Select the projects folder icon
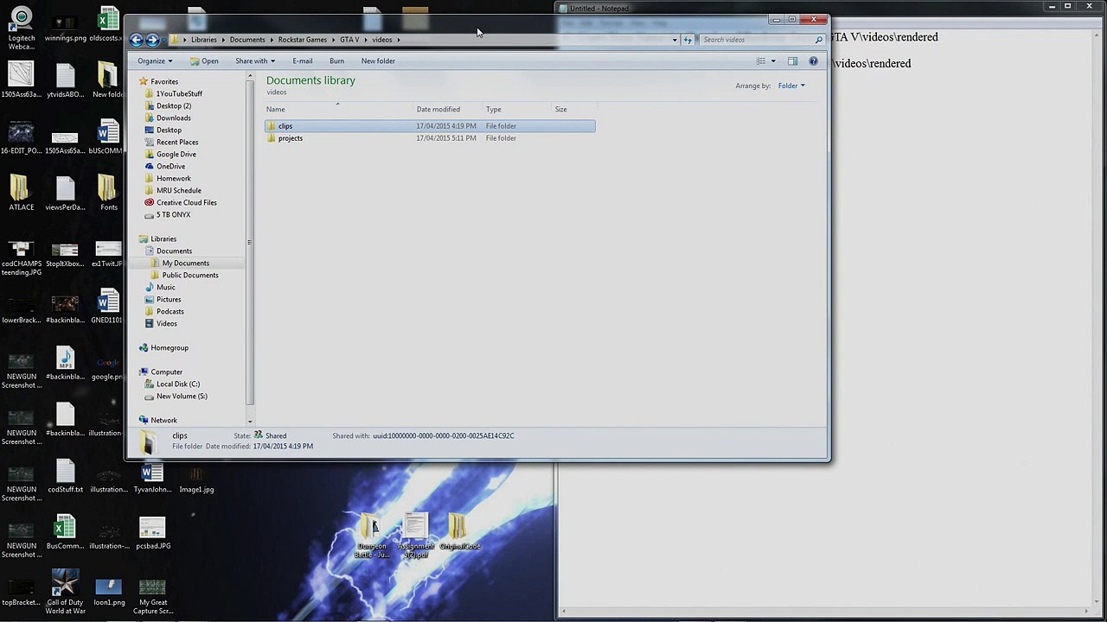This screenshot has height=622, width=1107. pos(272,138)
